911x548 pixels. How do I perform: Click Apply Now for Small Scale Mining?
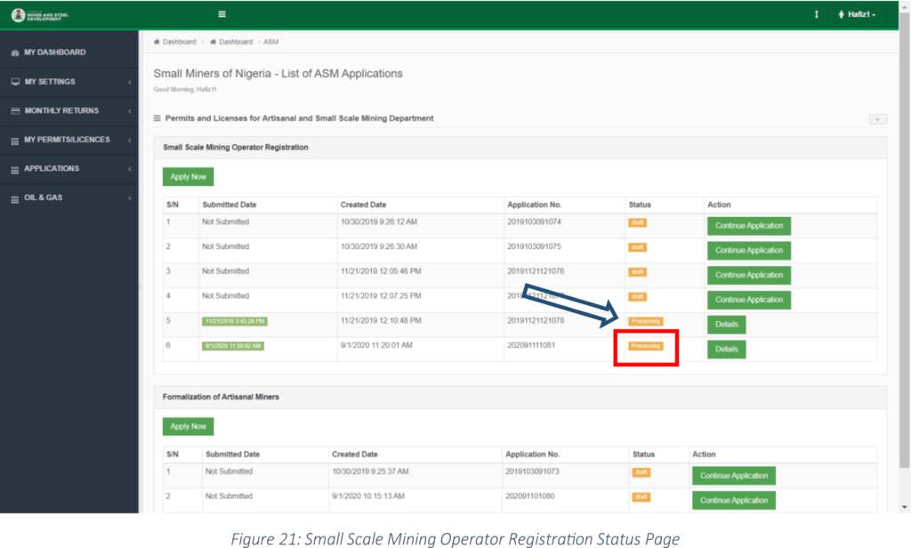point(188,177)
